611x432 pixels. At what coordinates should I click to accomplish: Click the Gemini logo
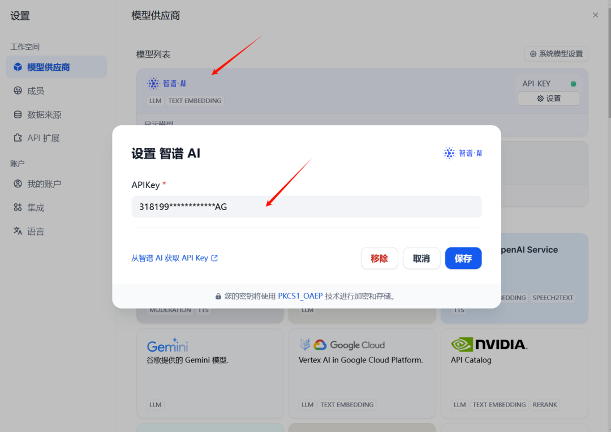click(x=167, y=345)
